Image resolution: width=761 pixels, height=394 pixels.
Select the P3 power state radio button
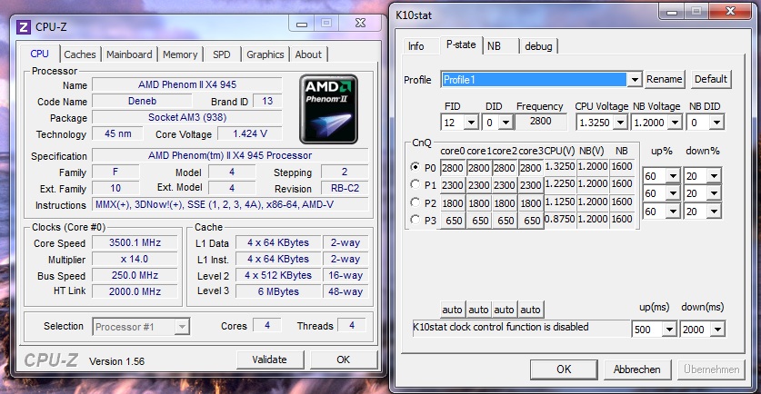pyautogui.click(x=415, y=220)
